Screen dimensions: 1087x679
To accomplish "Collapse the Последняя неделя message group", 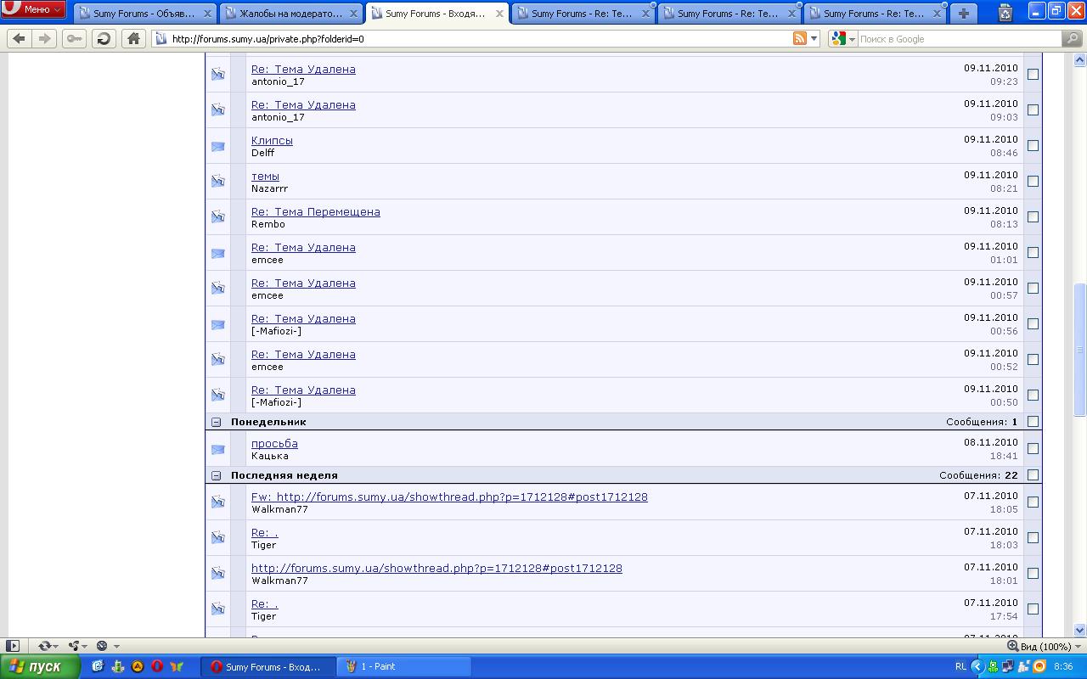I will point(217,475).
